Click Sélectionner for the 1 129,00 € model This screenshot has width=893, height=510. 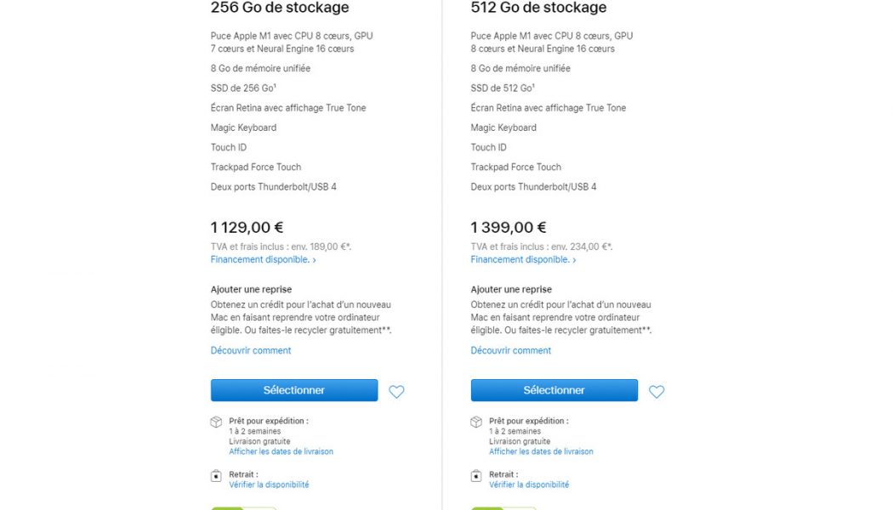[x=293, y=389]
